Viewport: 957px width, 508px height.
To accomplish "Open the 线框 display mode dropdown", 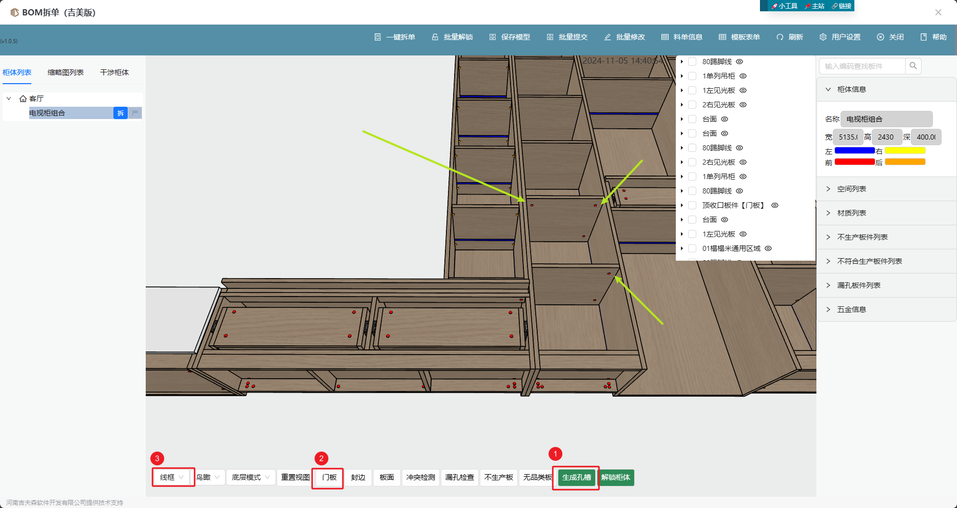I will coord(172,477).
